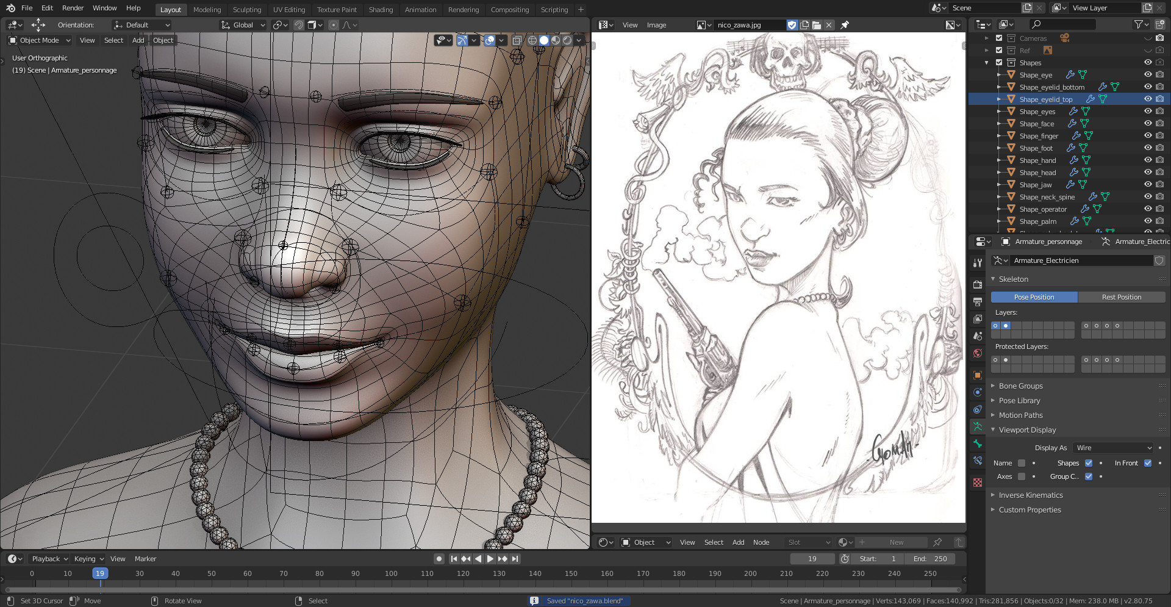
Task: Click the Armature_Electricien name field
Action: click(1081, 260)
